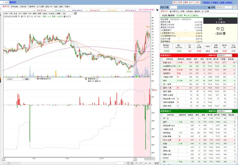Open 關鍵券商 dropdown in 區間賣超15 header
The image size is (238, 165).
224,111
